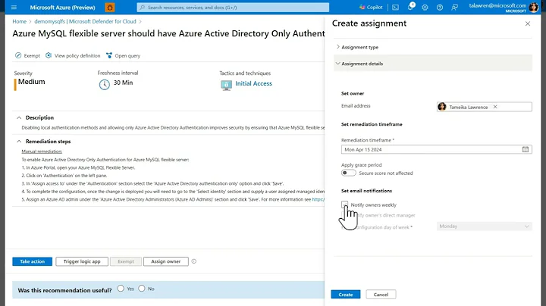Image resolution: width=546 pixels, height=306 pixels.
Task: Open Copilot in the top bar
Action: click(371, 8)
